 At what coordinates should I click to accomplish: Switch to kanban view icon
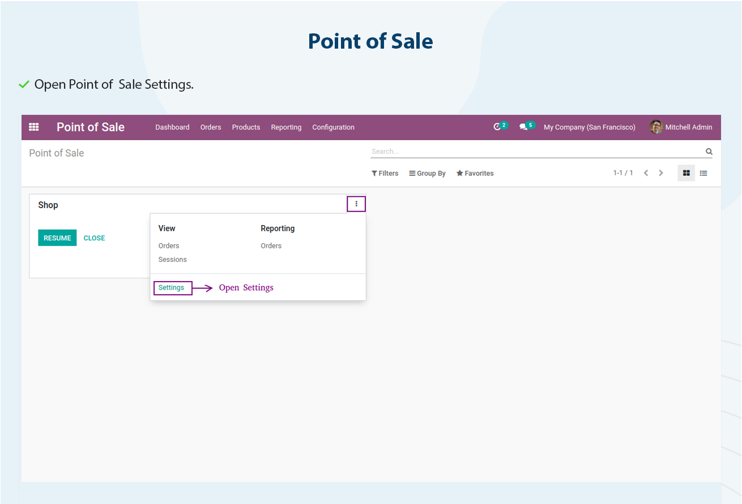(686, 173)
